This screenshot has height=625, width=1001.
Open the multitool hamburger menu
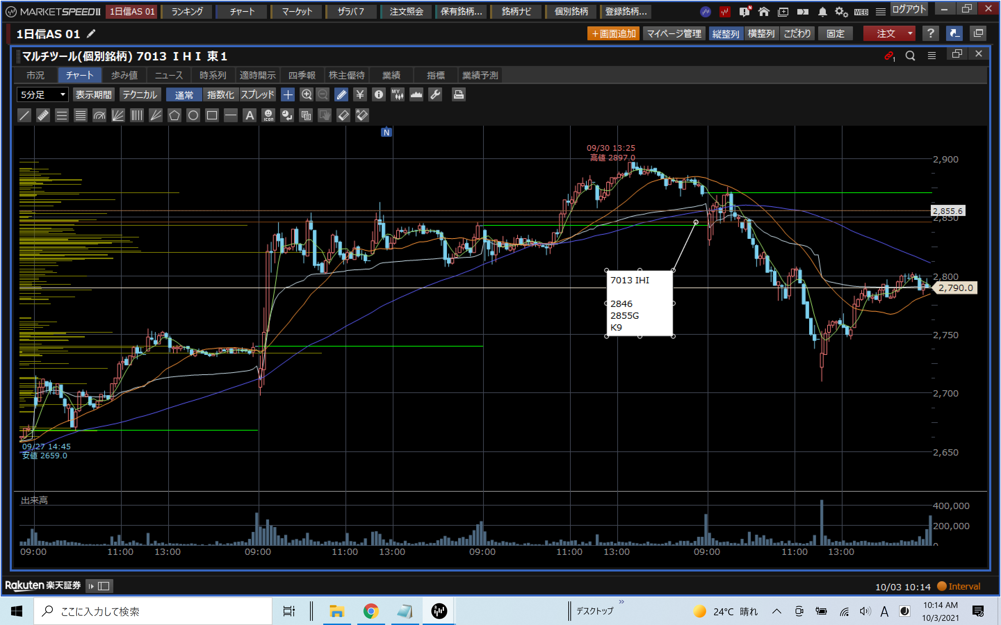931,56
